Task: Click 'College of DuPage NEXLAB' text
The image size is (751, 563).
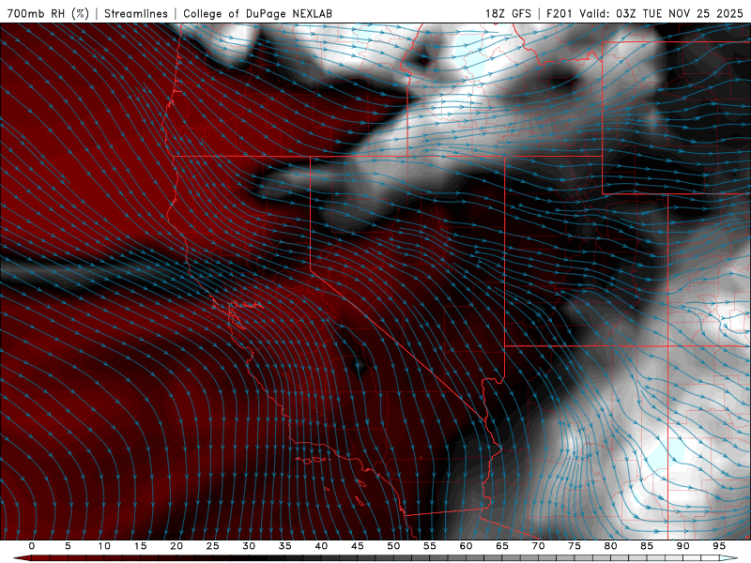Action: [257, 13]
